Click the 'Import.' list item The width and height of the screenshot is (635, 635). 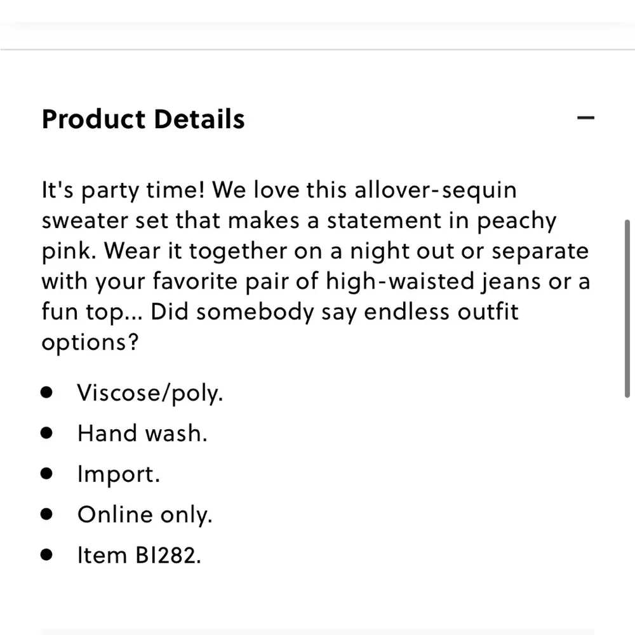pos(118,474)
